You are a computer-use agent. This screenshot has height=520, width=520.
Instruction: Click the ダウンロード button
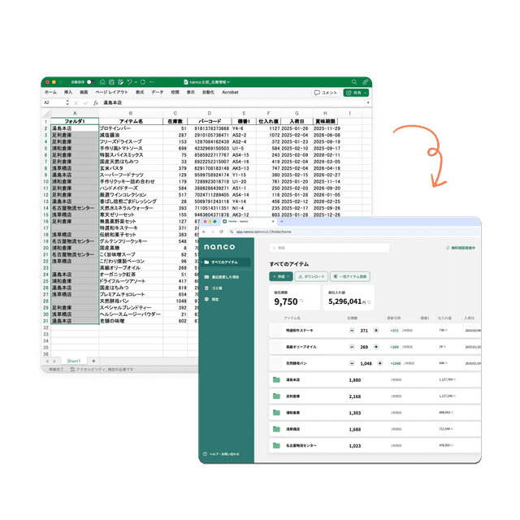311,276
